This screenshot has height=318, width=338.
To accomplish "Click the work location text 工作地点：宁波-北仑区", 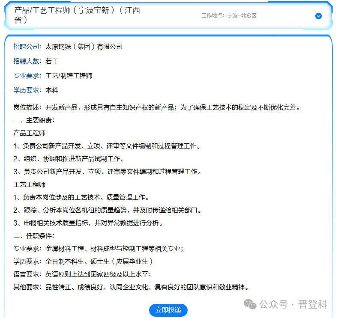I will tap(229, 15).
